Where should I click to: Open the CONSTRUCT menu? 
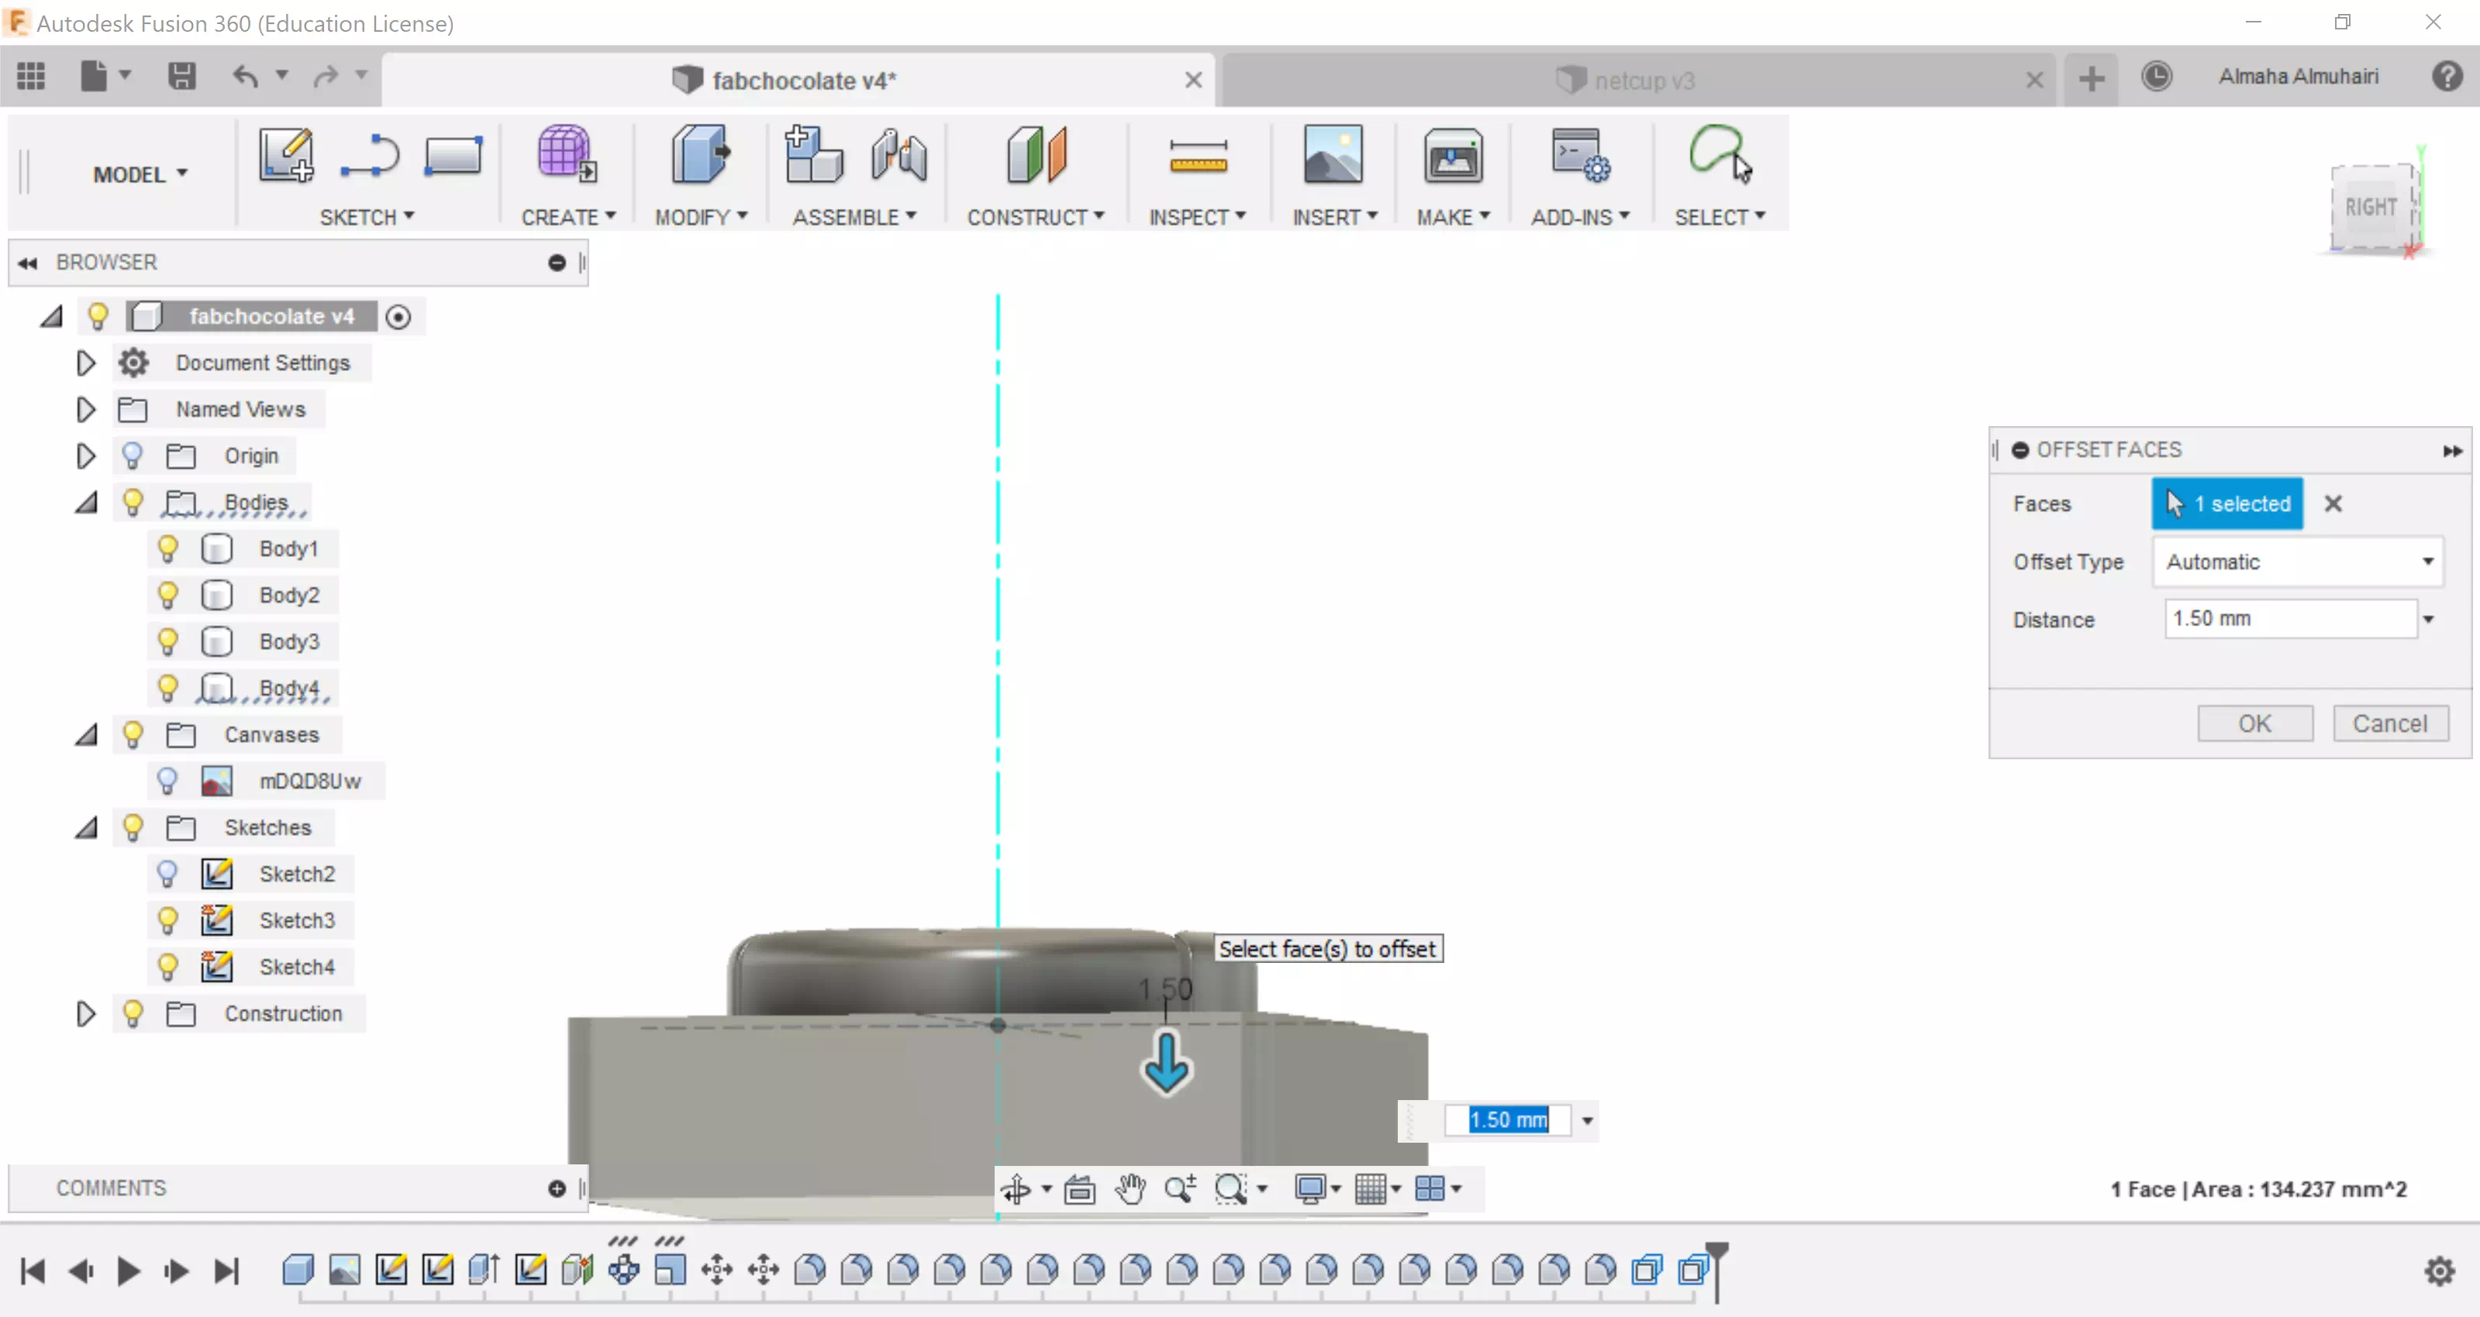[1035, 218]
